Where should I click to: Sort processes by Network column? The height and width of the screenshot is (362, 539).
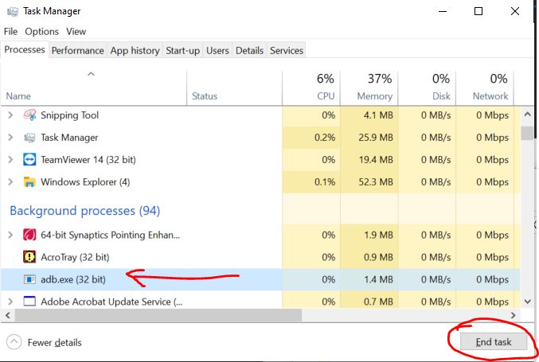click(x=485, y=88)
